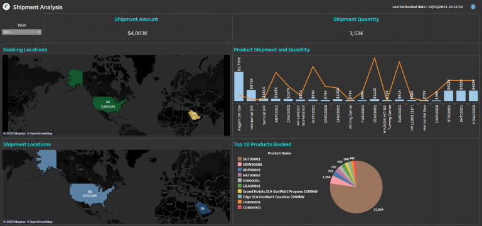Open the Mapbox link on Shipment Locations map
Screen dimensions: 482x226
(14, 222)
